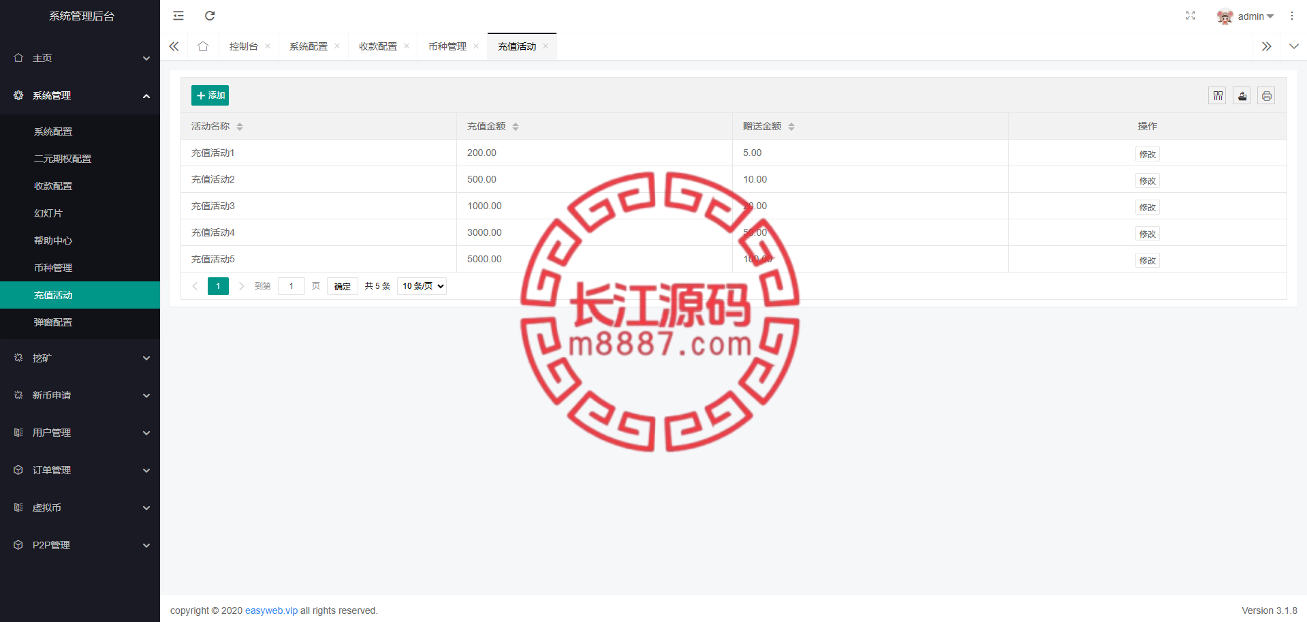
Task: Open 收款配置 in the sidebar
Action: pos(80,186)
